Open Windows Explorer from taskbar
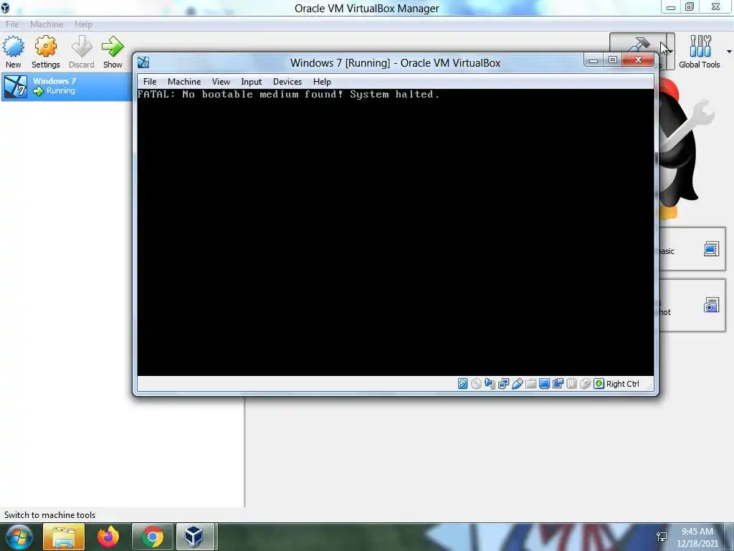 64,537
